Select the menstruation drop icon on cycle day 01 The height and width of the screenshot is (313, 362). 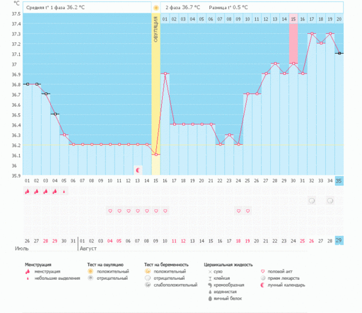pos(27,191)
